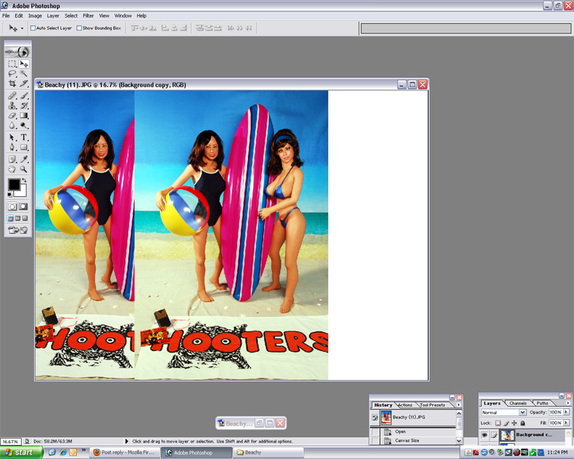
Task: Select the Brush tool
Action: [x=24, y=96]
